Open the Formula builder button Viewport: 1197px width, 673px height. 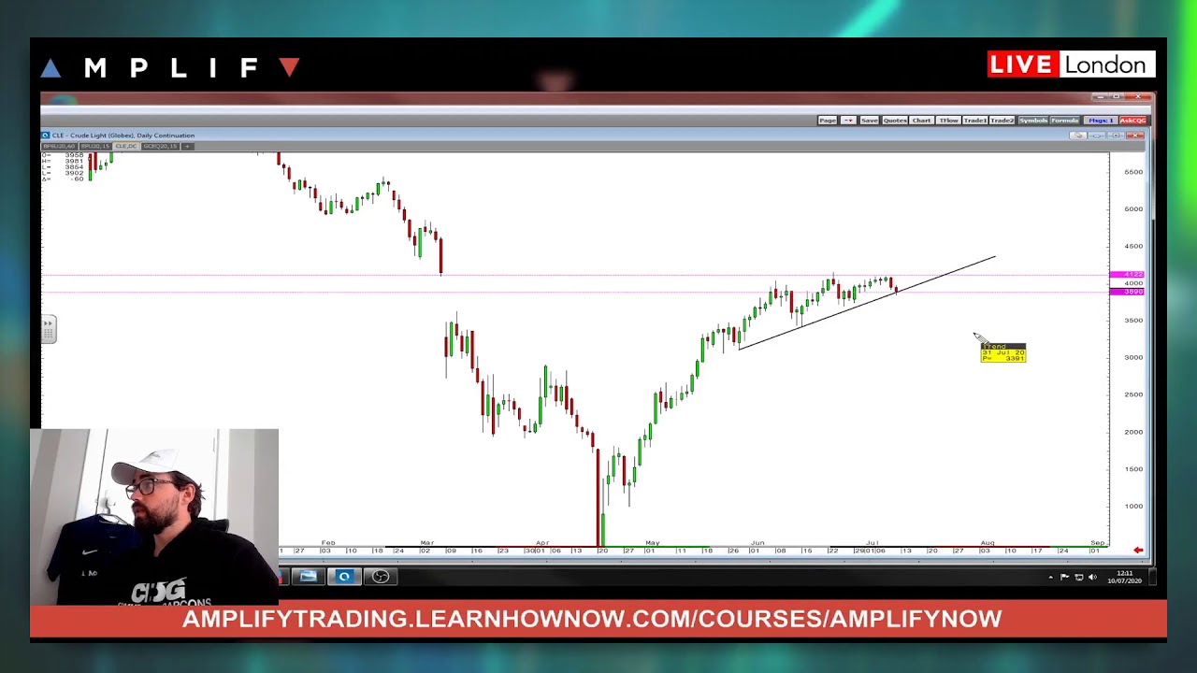point(1064,121)
